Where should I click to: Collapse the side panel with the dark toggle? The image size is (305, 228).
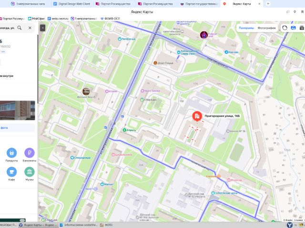(x=42, y=28)
